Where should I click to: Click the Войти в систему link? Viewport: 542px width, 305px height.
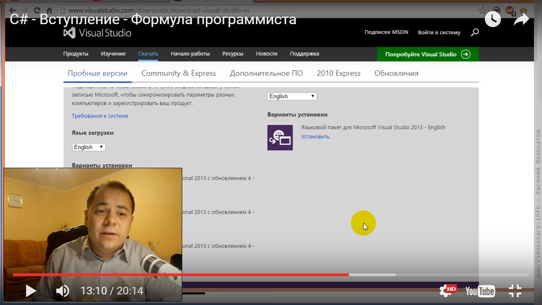coord(439,32)
